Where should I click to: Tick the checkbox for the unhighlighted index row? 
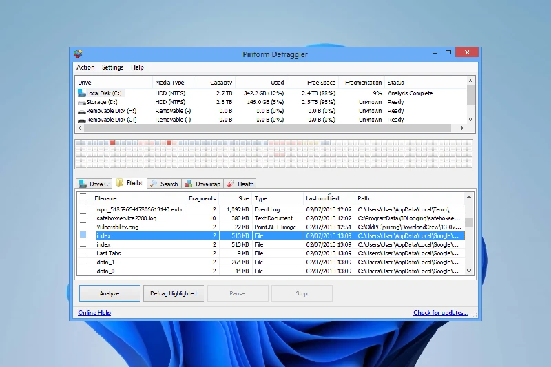coord(83,244)
